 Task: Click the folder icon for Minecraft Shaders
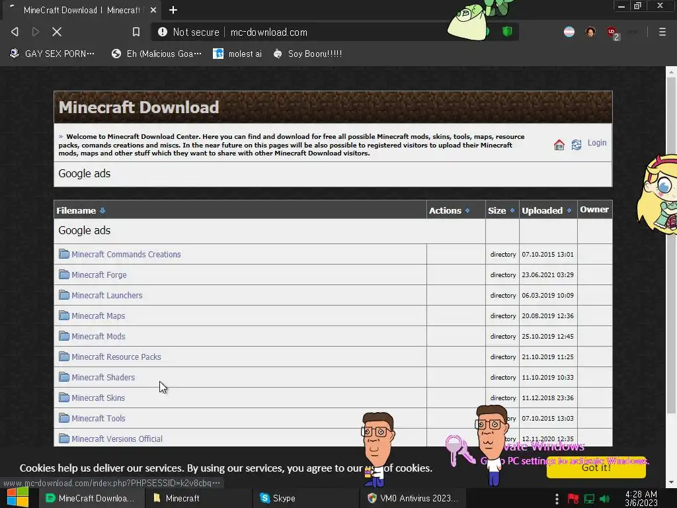(64, 377)
